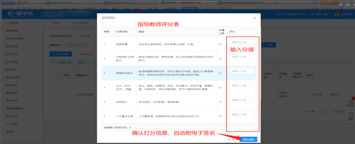The width and height of the screenshot is (355, 144).
Task: Open the 导出Excel dropdown
Action: tap(84, 54)
